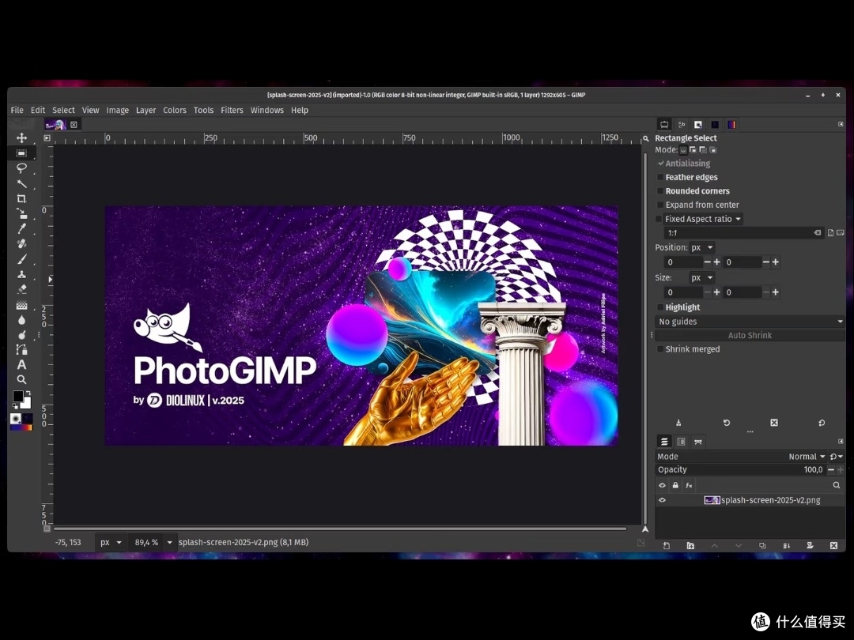This screenshot has width=854, height=640.
Task: Select the Paintbrush tool
Action: (22, 259)
